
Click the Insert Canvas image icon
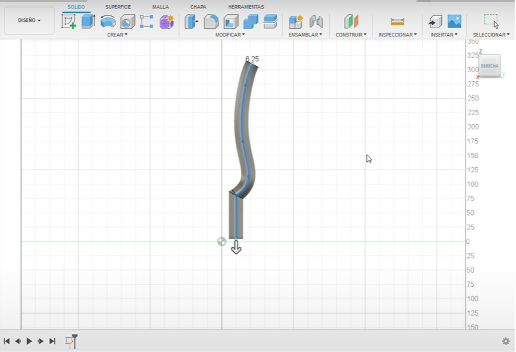(455, 22)
